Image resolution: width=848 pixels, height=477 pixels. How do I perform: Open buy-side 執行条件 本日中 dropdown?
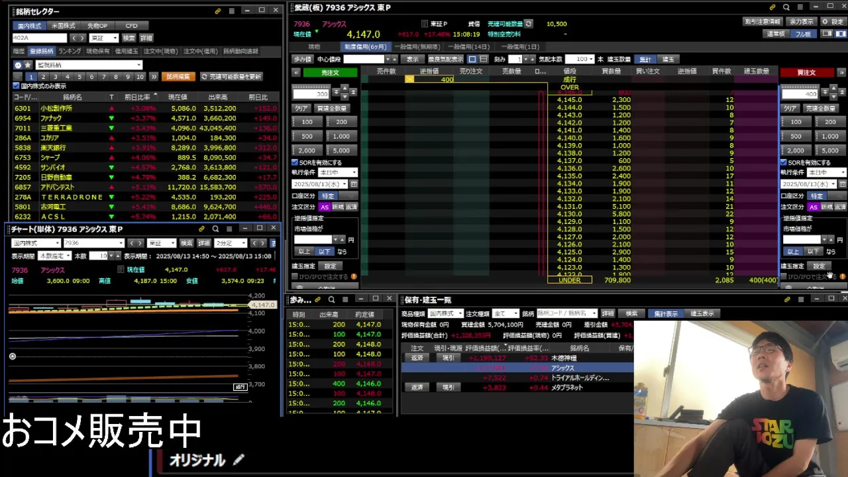point(827,173)
